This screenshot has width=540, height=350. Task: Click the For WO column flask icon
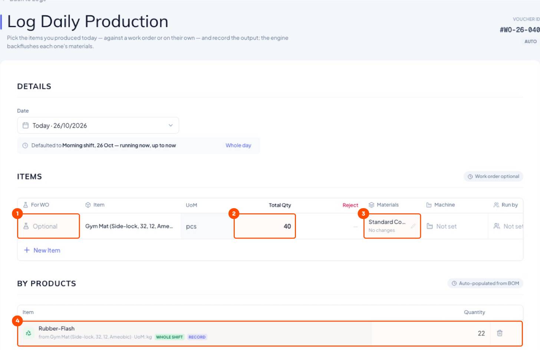click(26, 205)
